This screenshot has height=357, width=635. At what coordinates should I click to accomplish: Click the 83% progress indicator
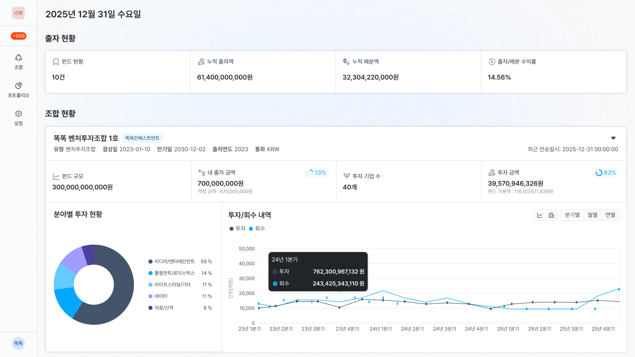pyautogui.click(x=606, y=173)
